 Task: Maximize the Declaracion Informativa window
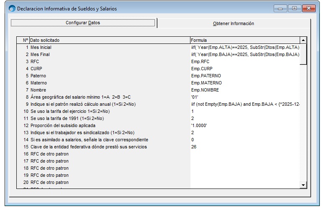[x=294, y=8]
